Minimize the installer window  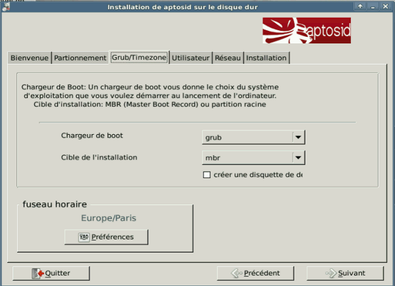(x=373, y=7)
